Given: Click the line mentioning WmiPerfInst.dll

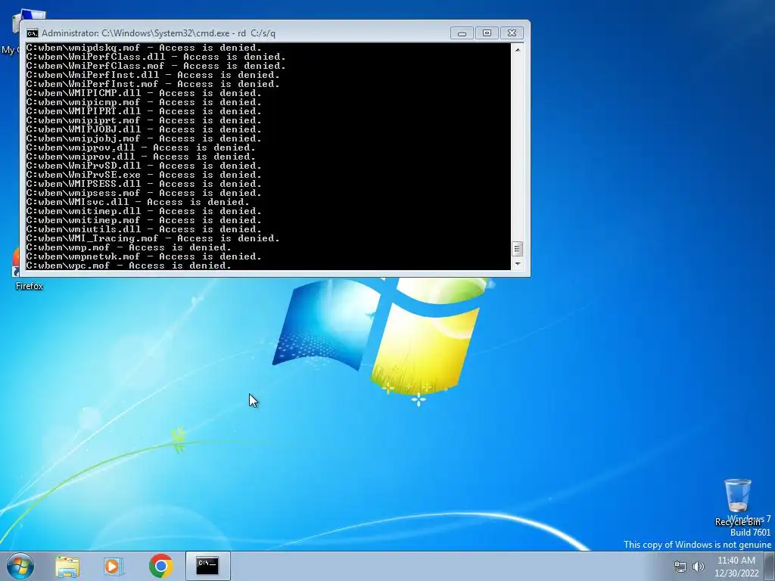Looking at the screenshot, I should pyautogui.click(x=153, y=75).
